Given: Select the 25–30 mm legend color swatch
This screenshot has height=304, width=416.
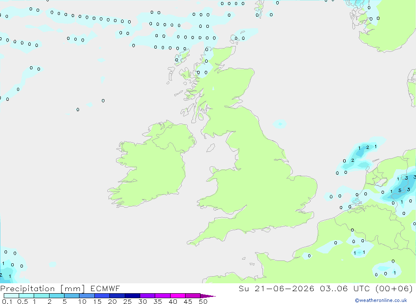Looking at the screenshot, I should click(x=132, y=296).
